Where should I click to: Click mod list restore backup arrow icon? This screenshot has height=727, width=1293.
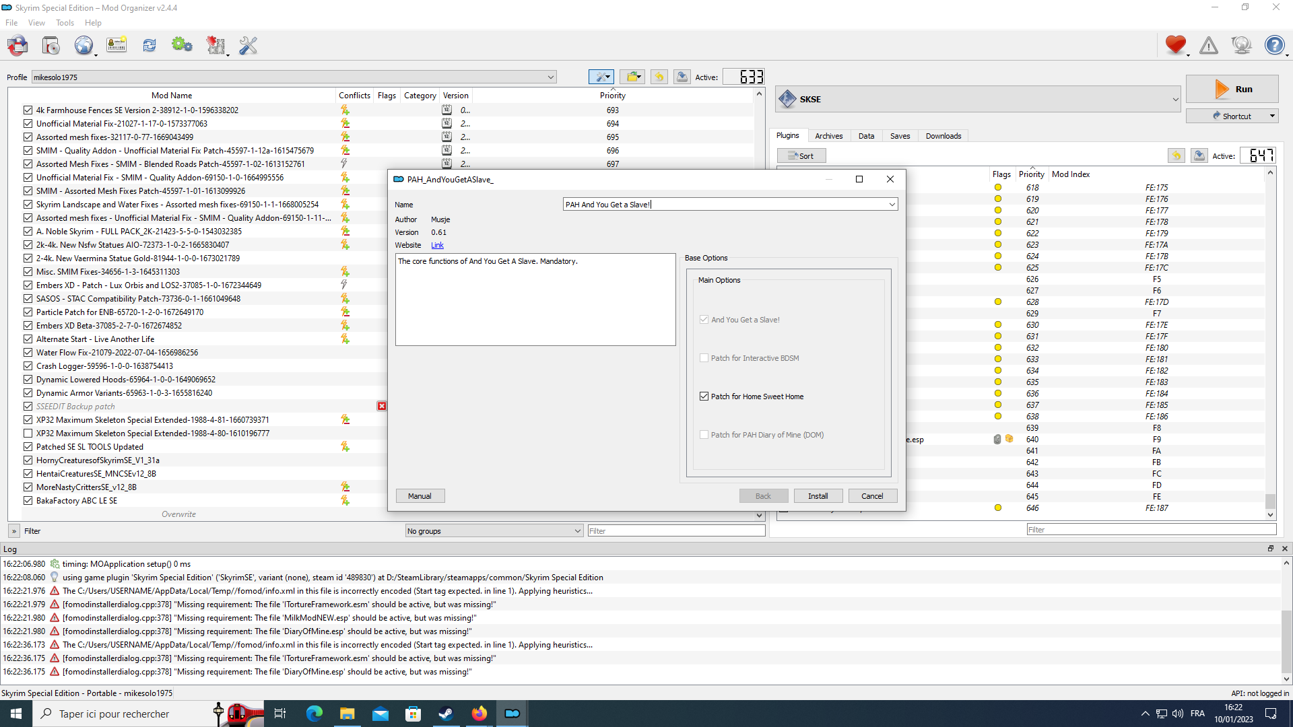coord(659,77)
